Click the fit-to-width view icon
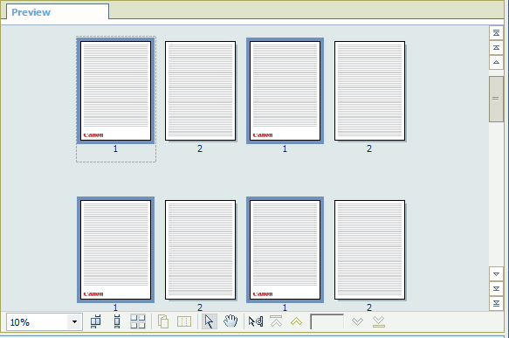The height and width of the screenshot is (338, 509). [96, 321]
